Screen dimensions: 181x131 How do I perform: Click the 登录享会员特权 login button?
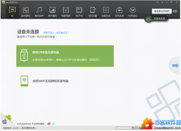click(x=162, y=11)
